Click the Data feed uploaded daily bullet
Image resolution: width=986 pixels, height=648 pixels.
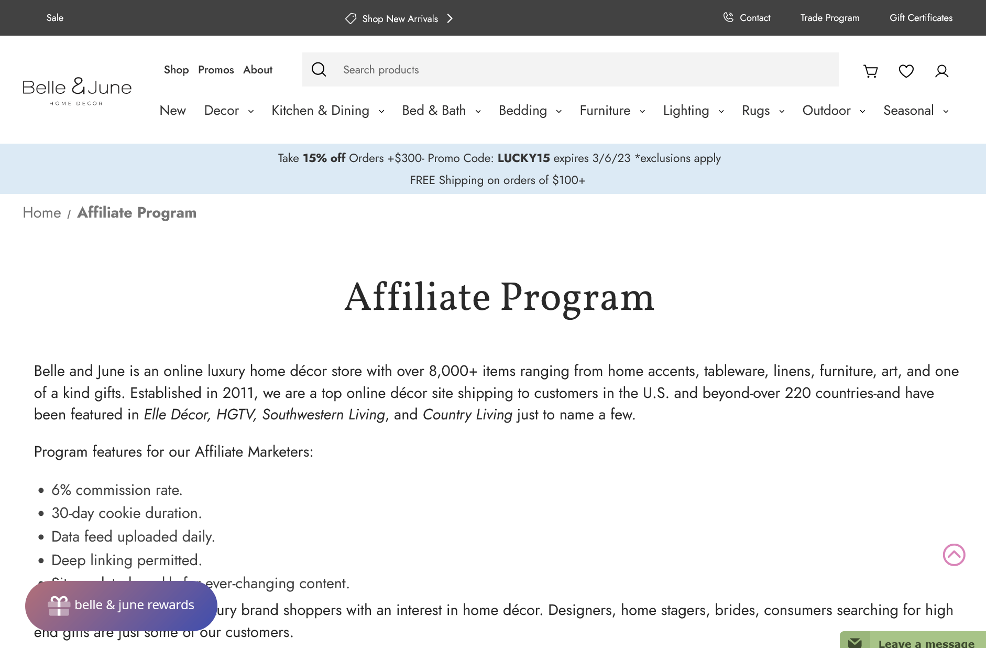coord(133,536)
